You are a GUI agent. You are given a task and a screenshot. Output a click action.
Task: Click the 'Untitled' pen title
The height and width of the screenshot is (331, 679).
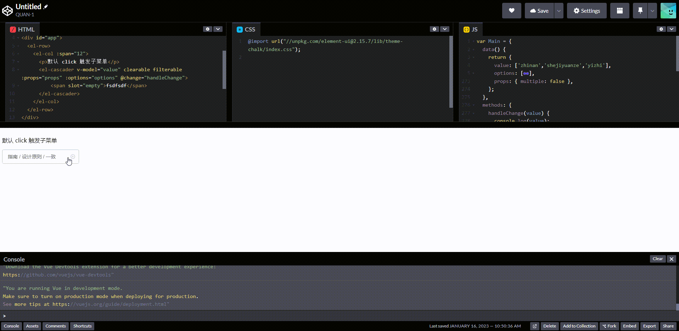click(x=28, y=7)
